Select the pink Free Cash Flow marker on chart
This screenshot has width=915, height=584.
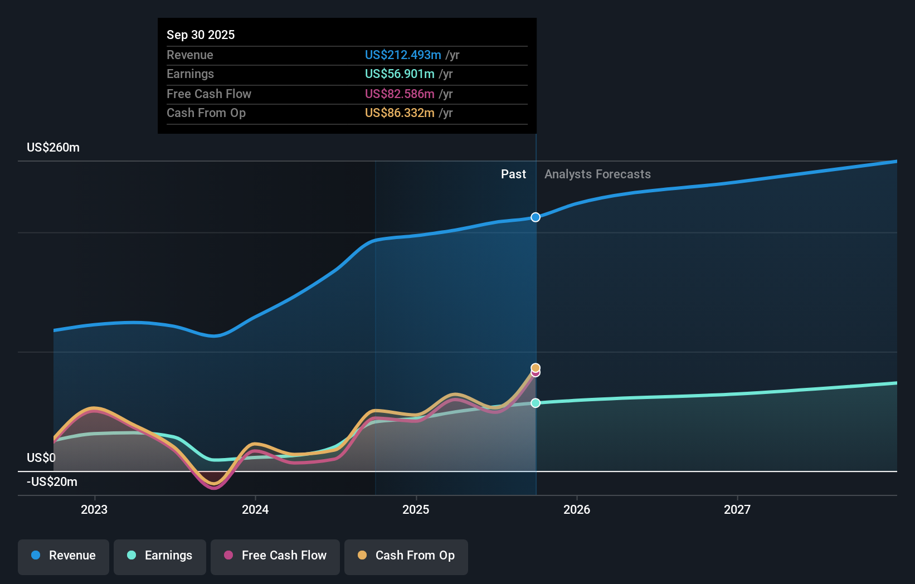point(536,373)
